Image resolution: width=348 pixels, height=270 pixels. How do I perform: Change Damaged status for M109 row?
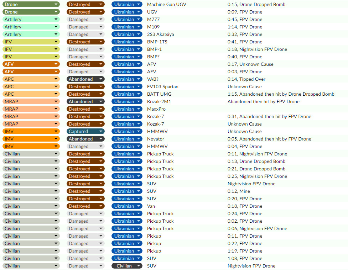point(85,27)
